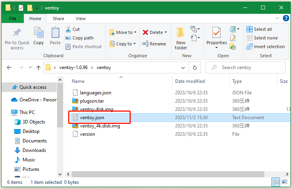Click the Open dropdown icon in Open group
This screenshot has width=292, height=189.
tap(235, 29)
